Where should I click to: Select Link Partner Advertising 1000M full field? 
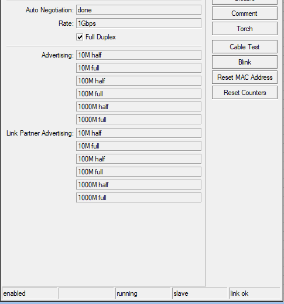click(x=139, y=198)
